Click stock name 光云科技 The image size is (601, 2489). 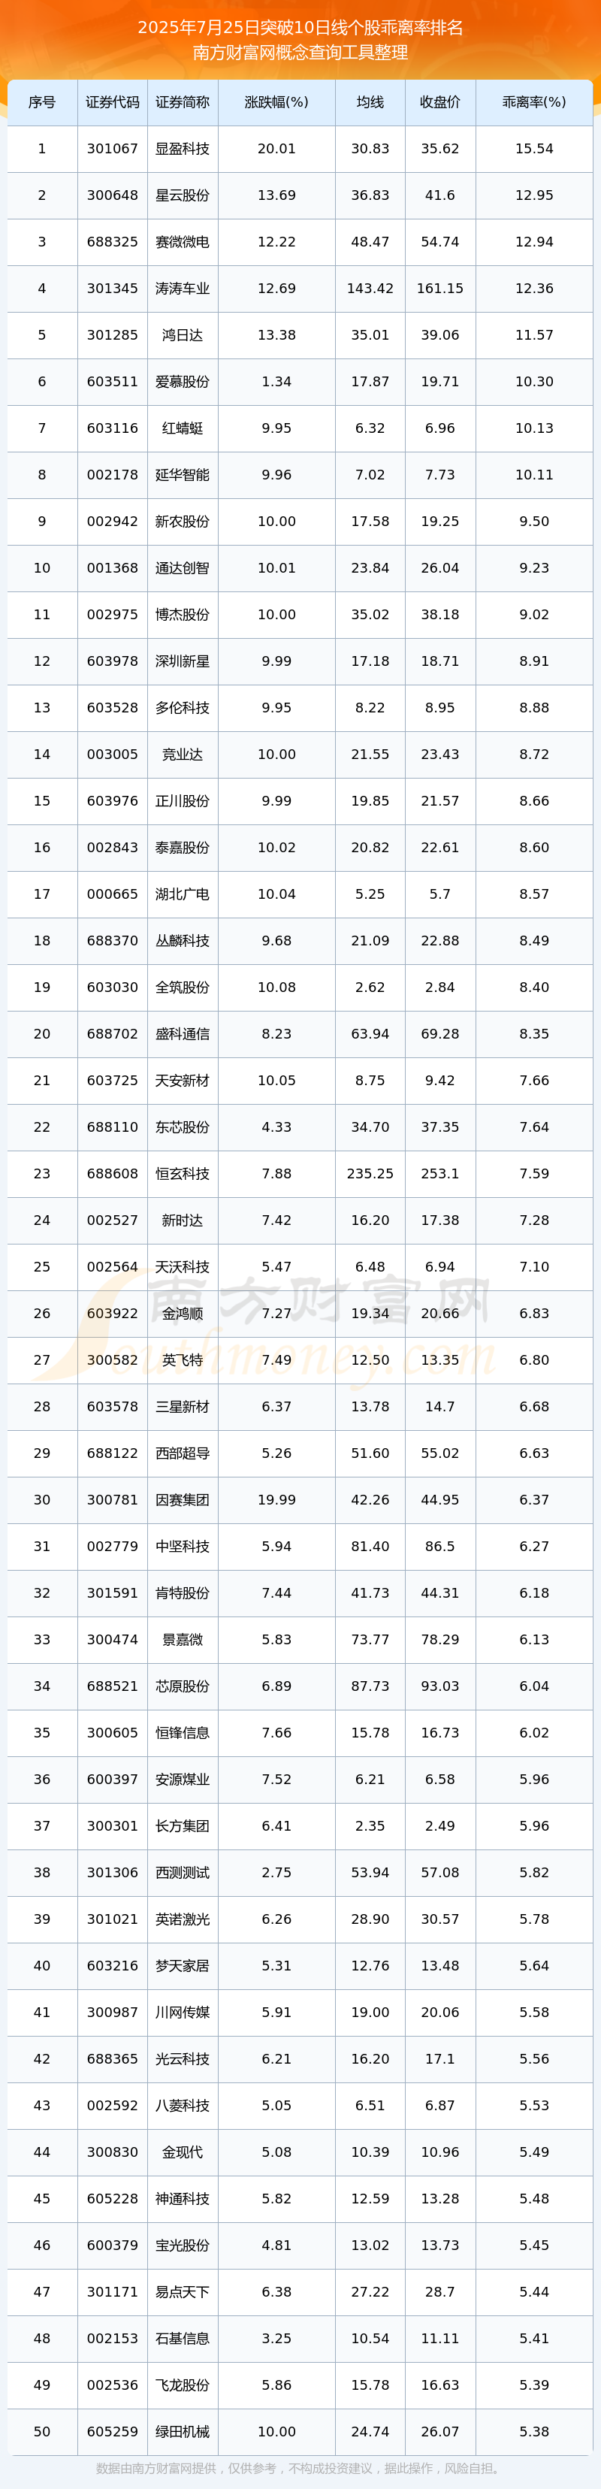click(183, 2059)
